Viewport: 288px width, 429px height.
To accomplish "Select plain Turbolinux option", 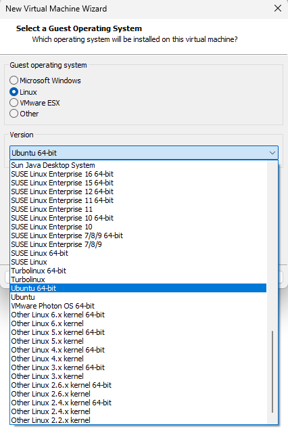I will [139, 279].
